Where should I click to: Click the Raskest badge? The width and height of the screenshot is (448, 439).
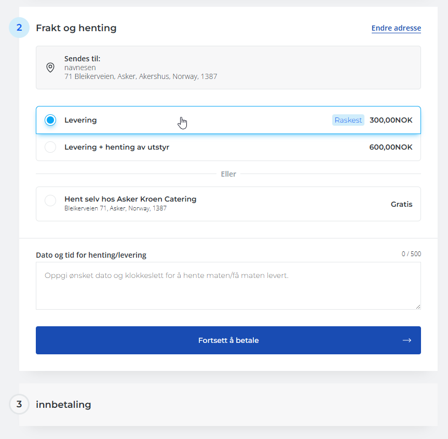pos(348,120)
